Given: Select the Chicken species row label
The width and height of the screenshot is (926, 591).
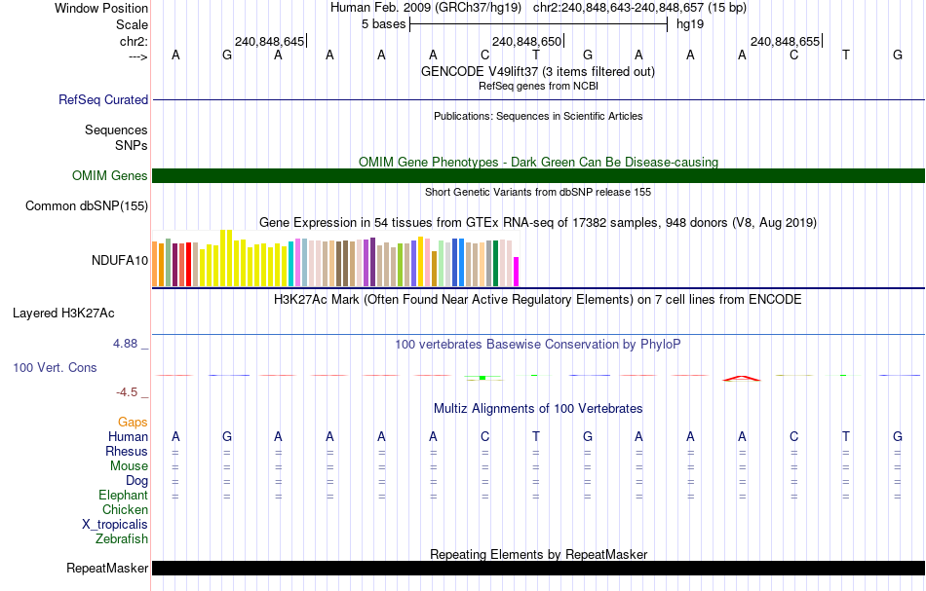Looking at the screenshot, I should click(x=125, y=509).
